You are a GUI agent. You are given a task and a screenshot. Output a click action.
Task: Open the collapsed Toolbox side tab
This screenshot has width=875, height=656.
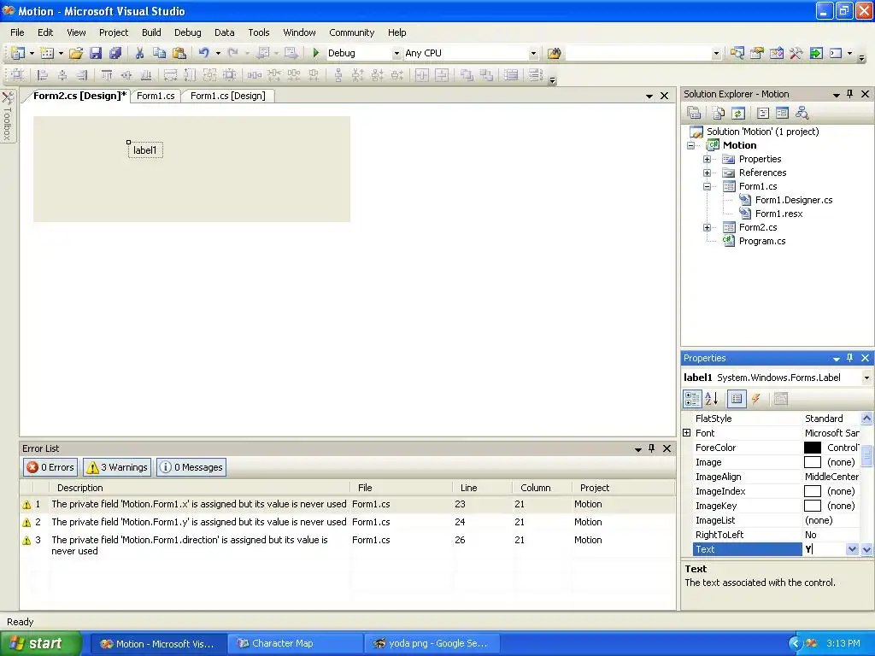pos(7,116)
